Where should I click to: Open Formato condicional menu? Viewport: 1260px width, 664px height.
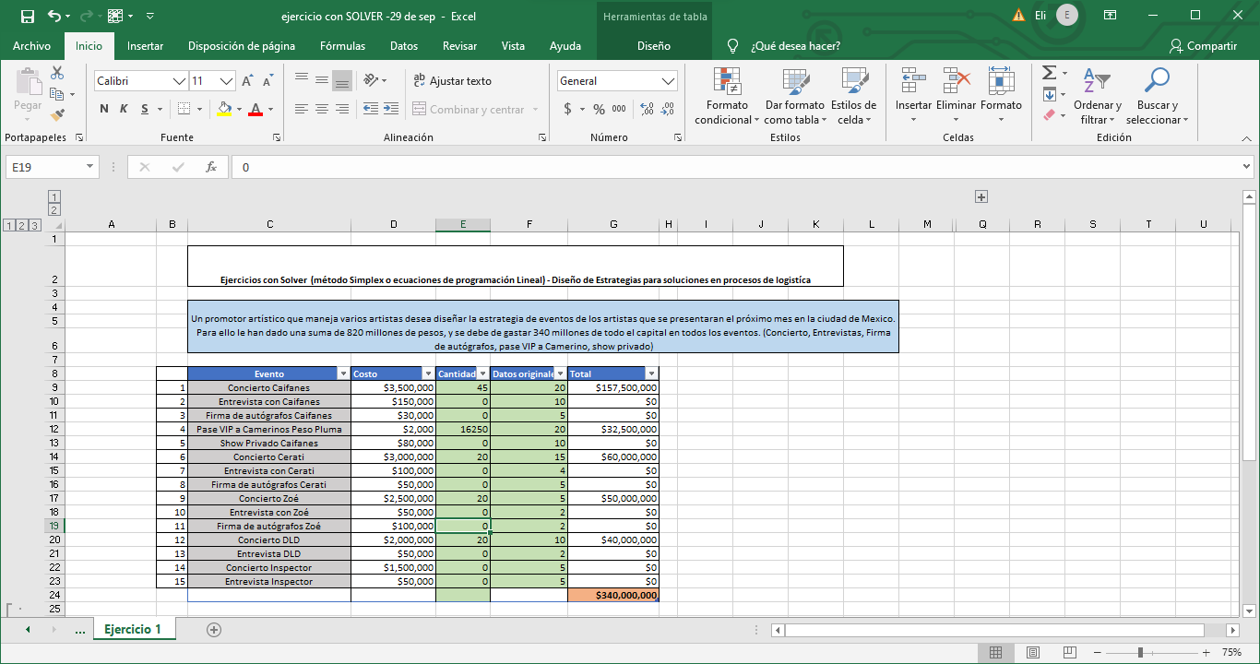(727, 96)
